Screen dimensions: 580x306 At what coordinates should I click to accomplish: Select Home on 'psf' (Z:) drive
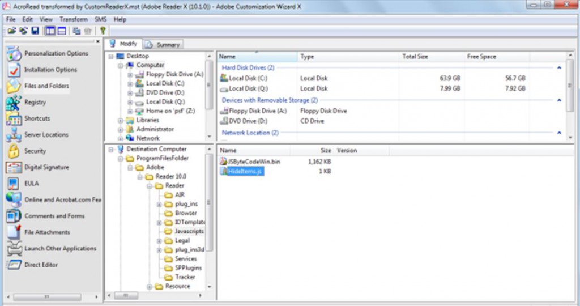[x=170, y=111]
